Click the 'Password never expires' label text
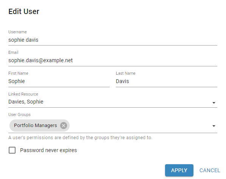 48,150
